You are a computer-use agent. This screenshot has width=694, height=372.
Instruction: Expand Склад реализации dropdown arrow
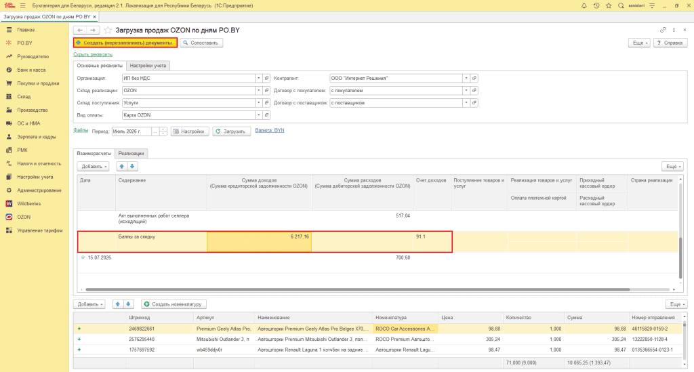pos(258,91)
